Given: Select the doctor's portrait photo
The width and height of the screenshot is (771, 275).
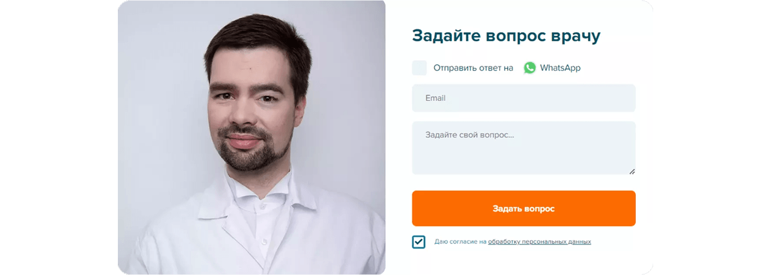Looking at the screenshot, I should [x=252, y=137].
